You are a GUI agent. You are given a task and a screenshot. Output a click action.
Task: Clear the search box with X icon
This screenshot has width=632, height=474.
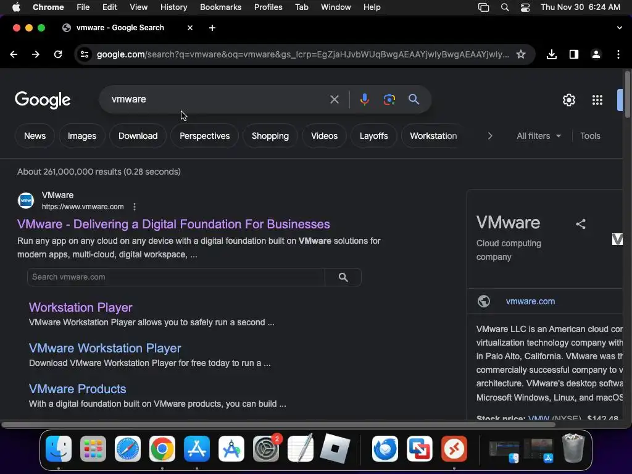point(334,99)
